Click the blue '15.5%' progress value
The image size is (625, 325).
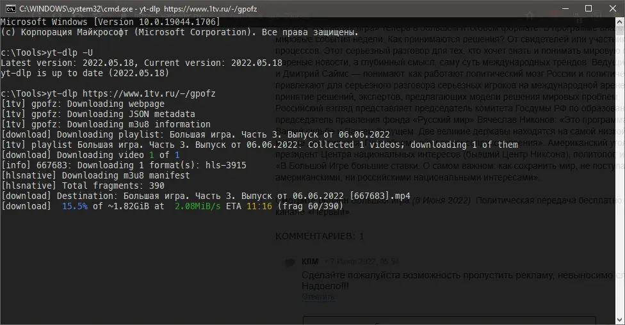pyautogui.click(x=75, y=206)
